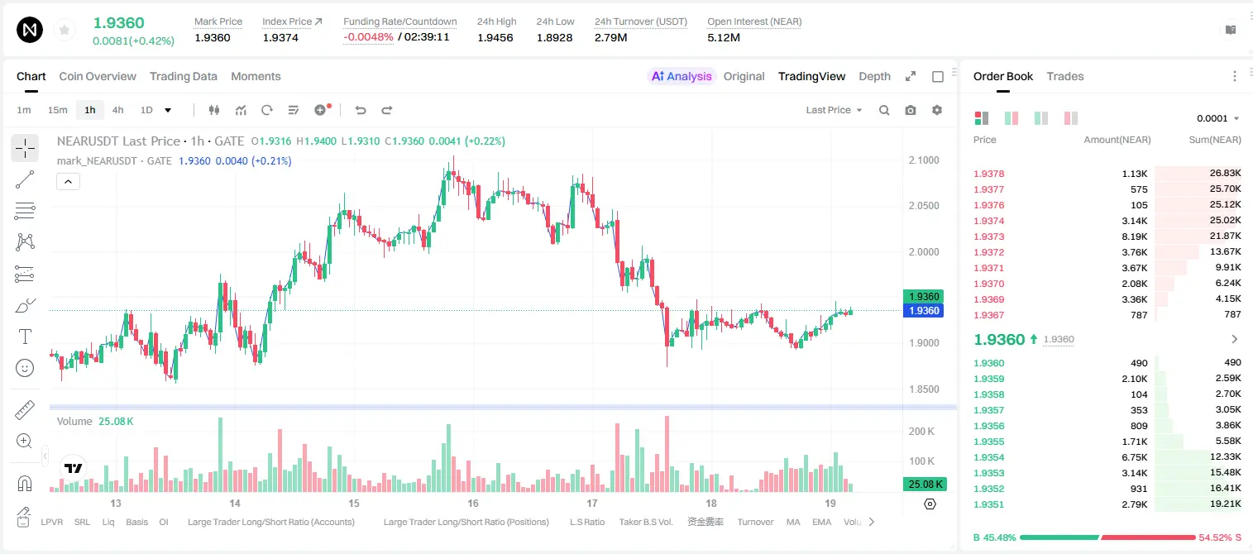Open the 0.0001 price precision dropdown

click(1218, 118)
